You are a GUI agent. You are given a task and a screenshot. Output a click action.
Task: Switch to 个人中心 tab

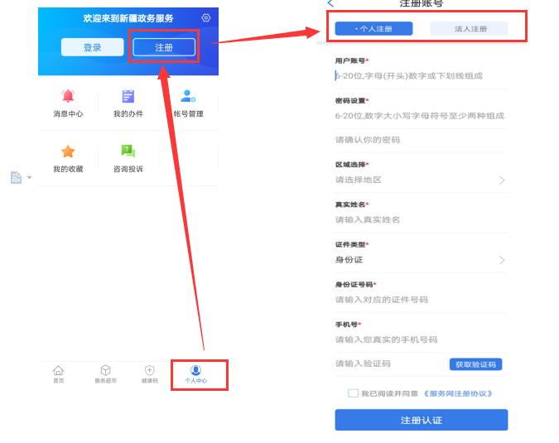(195, 374)
